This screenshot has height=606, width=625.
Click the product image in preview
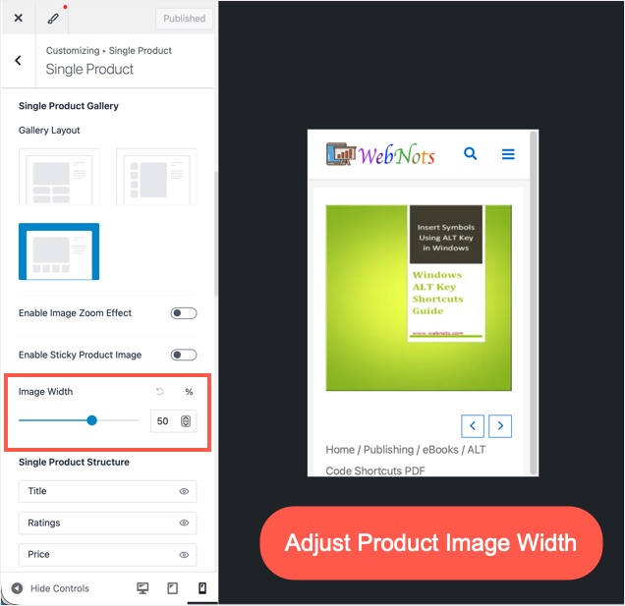tap(419, 298)
